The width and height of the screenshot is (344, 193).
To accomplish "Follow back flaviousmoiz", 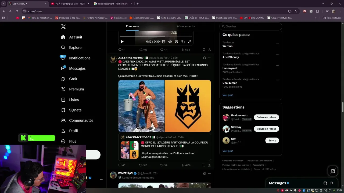I will tap(266, 117).
